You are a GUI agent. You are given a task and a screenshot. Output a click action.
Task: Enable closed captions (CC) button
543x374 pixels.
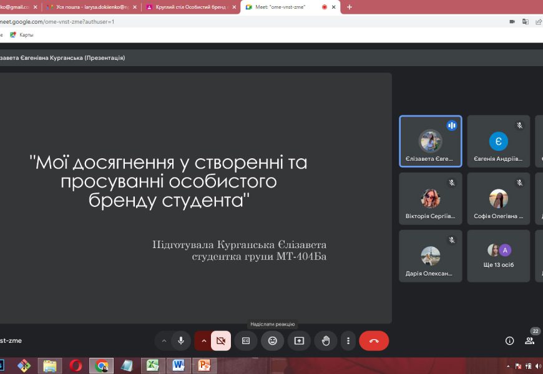246,341
